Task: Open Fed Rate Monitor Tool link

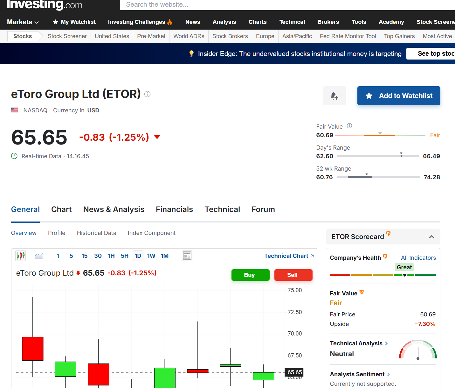Action: point(348,36)
